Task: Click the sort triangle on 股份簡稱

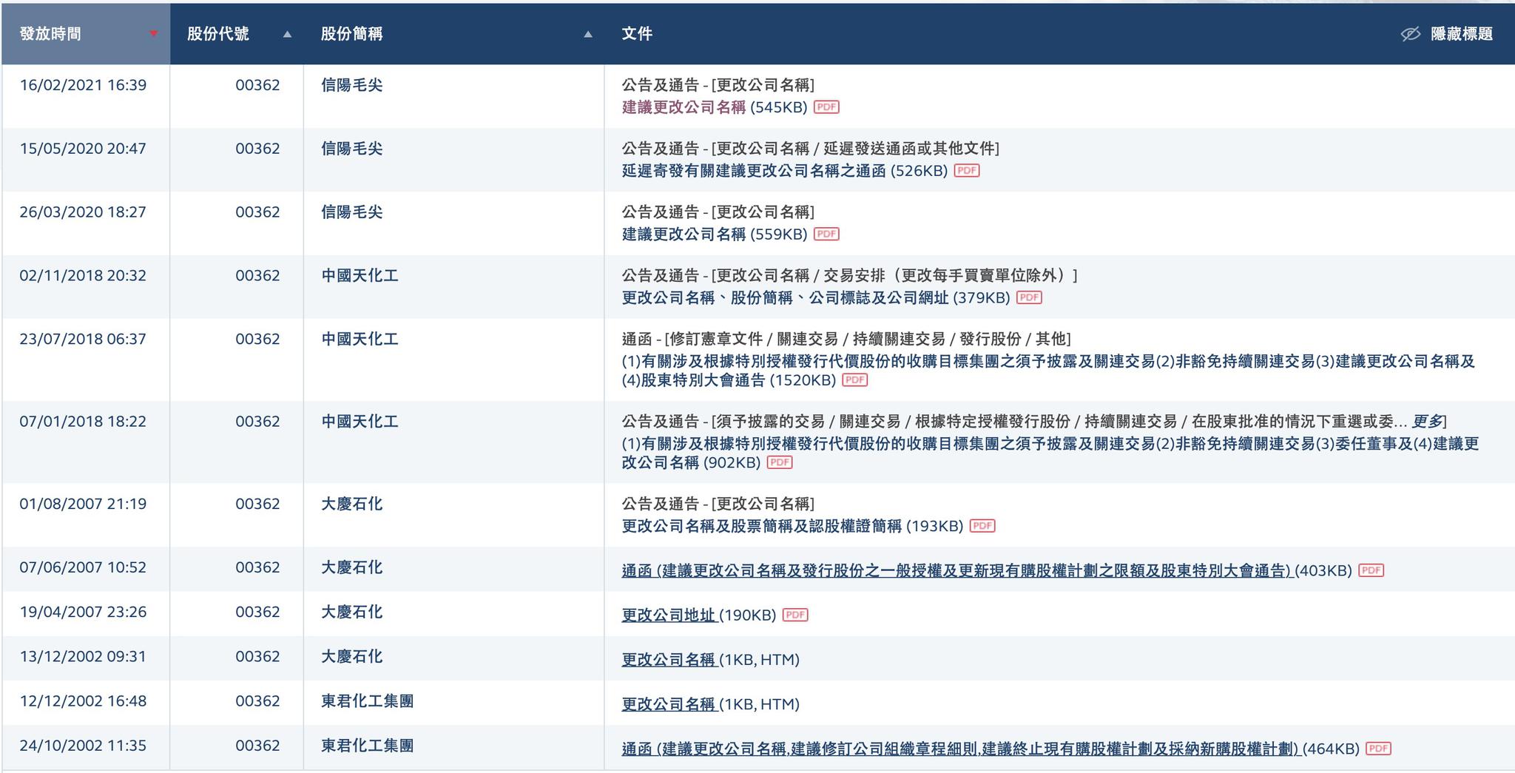Action: [x=588, y=33]
